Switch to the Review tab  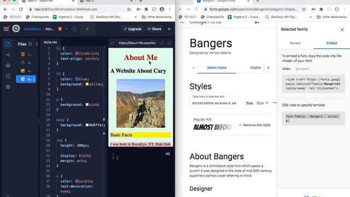(x=295, y=43)
